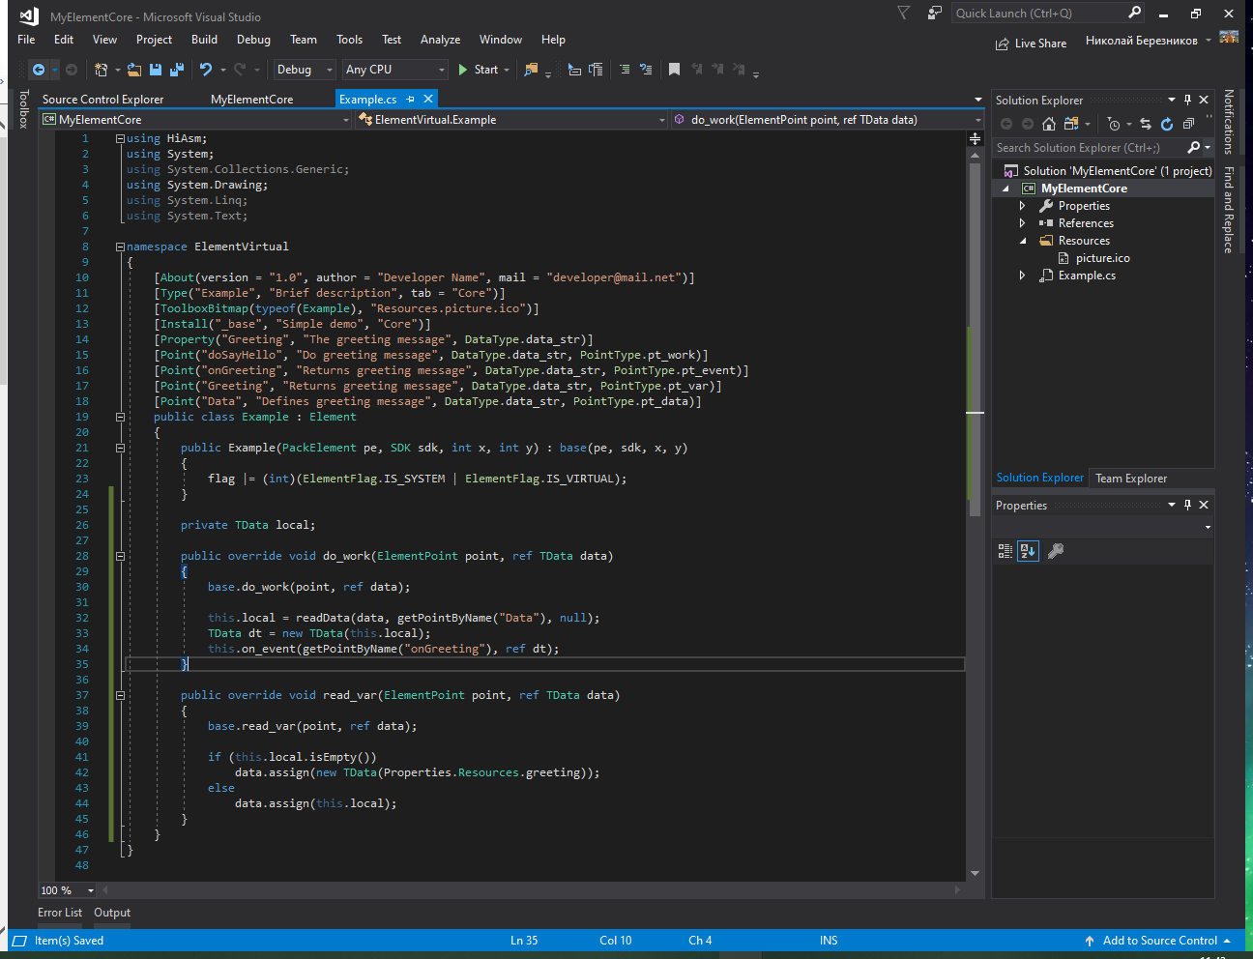Expand the References node
Screen dimensions: 1253x959
click(1022, 223)
